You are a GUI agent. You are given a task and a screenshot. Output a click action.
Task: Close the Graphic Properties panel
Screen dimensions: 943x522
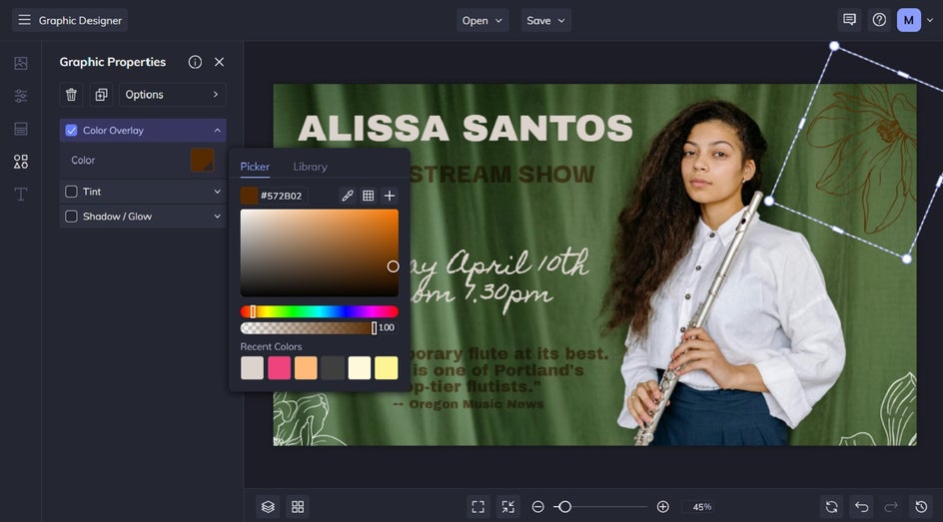(219, 62)
